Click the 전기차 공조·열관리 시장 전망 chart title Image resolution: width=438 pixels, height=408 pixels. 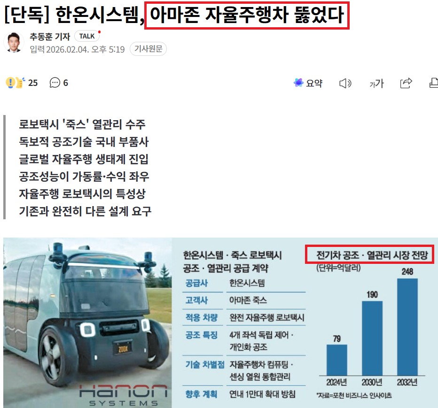pyautogui.click(x=368, y=256)
